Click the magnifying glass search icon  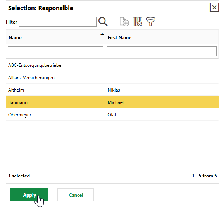(x=103, y=22)
